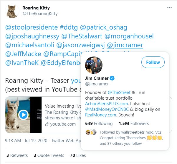Open ActionAlertsPLUS.com link

pos(106,104)
